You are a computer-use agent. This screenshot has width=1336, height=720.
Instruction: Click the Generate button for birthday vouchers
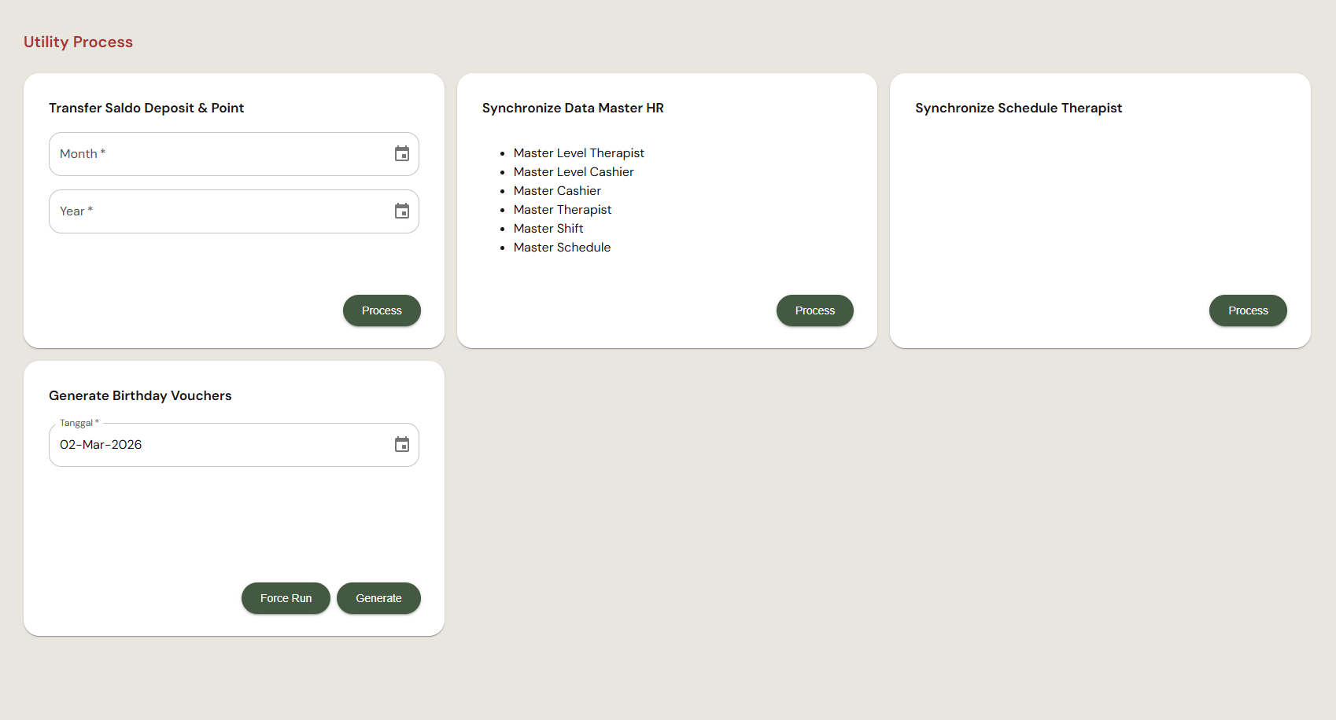point(378,598)
